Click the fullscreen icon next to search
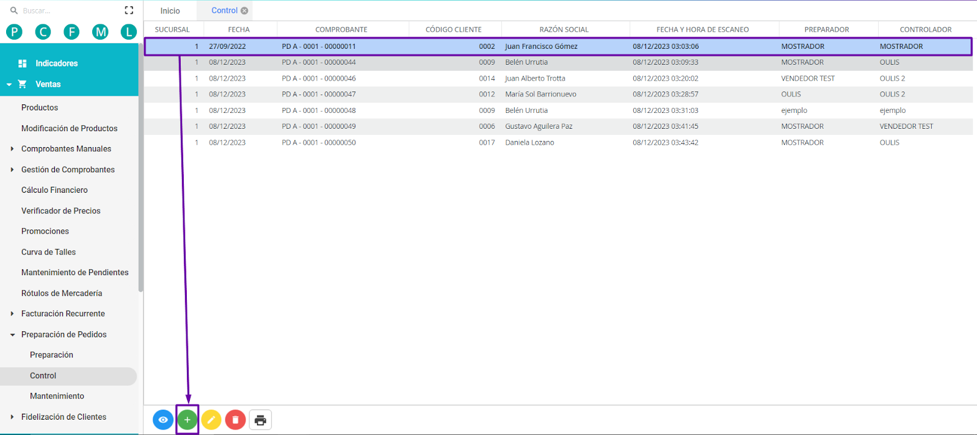Viewport: 977px width, 435px height. (129, 10)
